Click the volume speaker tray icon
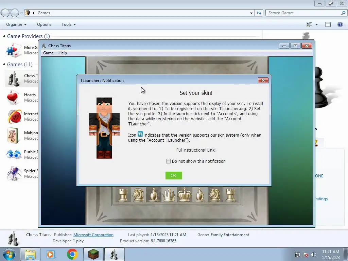This screenshot has width=348, height=261. click(313, 255)
